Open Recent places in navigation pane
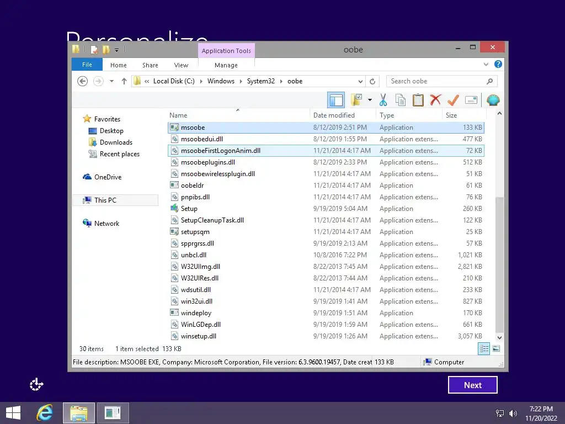The width and height of the screenshot is (565, 424). (x=119, y=154)
